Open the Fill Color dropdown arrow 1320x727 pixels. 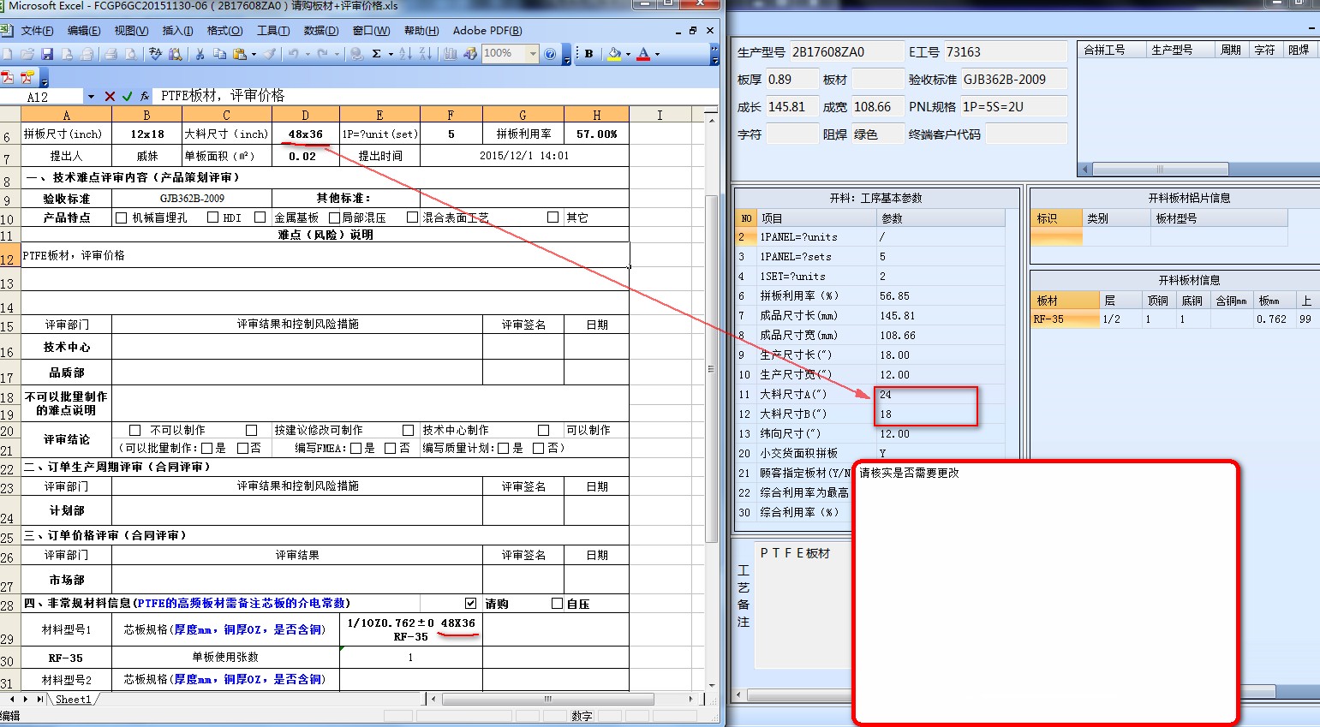coord(628,54)
